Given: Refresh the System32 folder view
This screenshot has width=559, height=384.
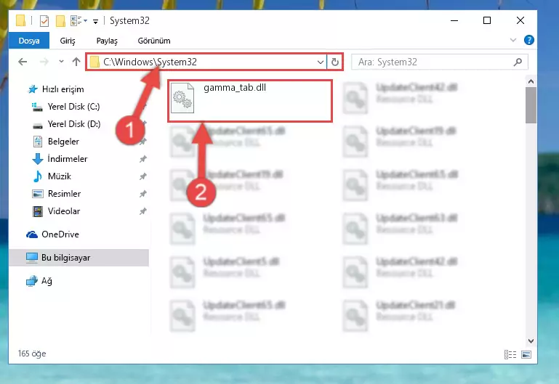Looking at the screenshot, I should pyautogui.click(x=335, y=62).
